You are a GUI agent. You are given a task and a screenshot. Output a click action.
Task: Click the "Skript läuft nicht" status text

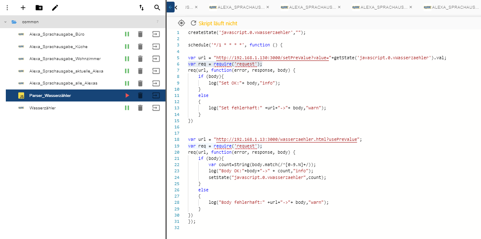pyautogui.click(x=218, y=24)
